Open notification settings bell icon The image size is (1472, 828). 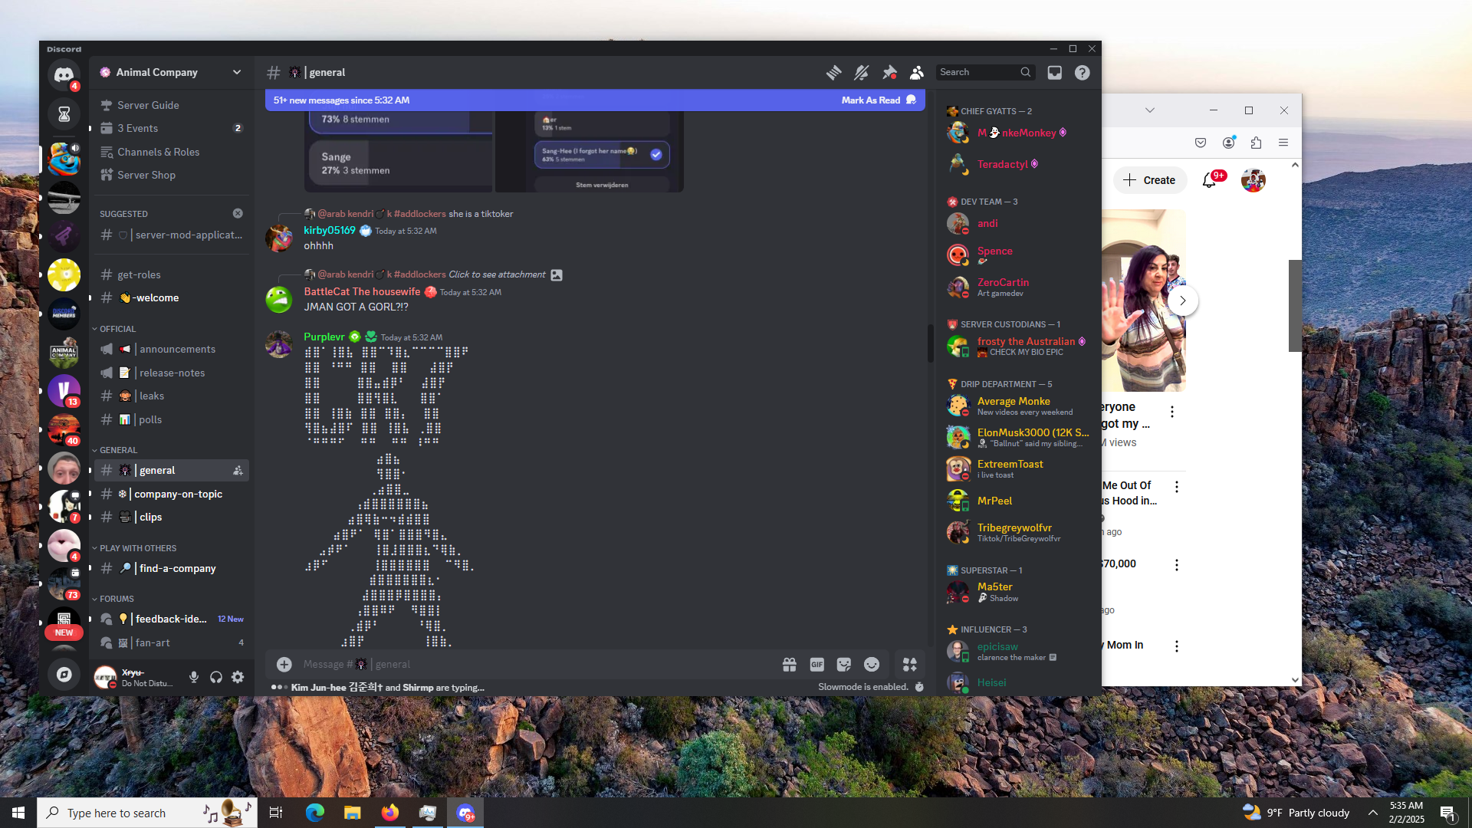[861, 73]
